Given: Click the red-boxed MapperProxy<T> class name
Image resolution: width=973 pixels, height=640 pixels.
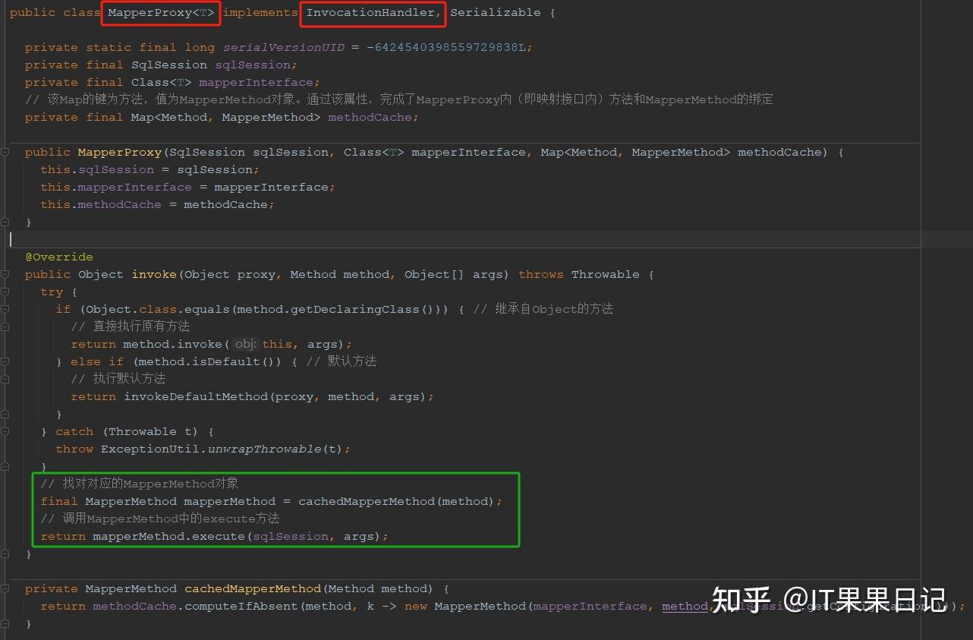Looking at the screenshot, I should (x=160, y=12).
